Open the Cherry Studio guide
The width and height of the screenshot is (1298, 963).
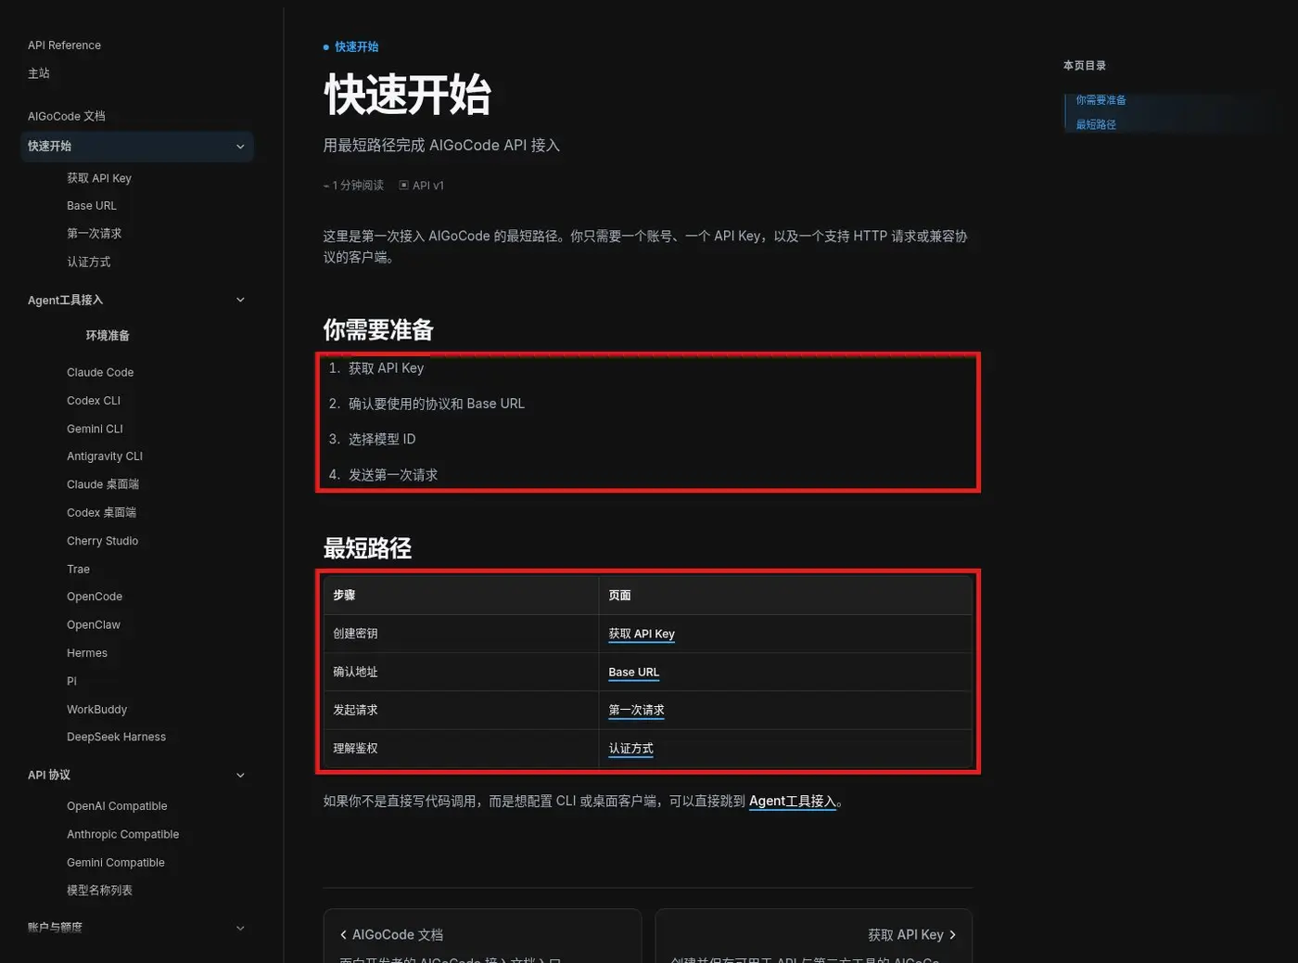[102, 541]
